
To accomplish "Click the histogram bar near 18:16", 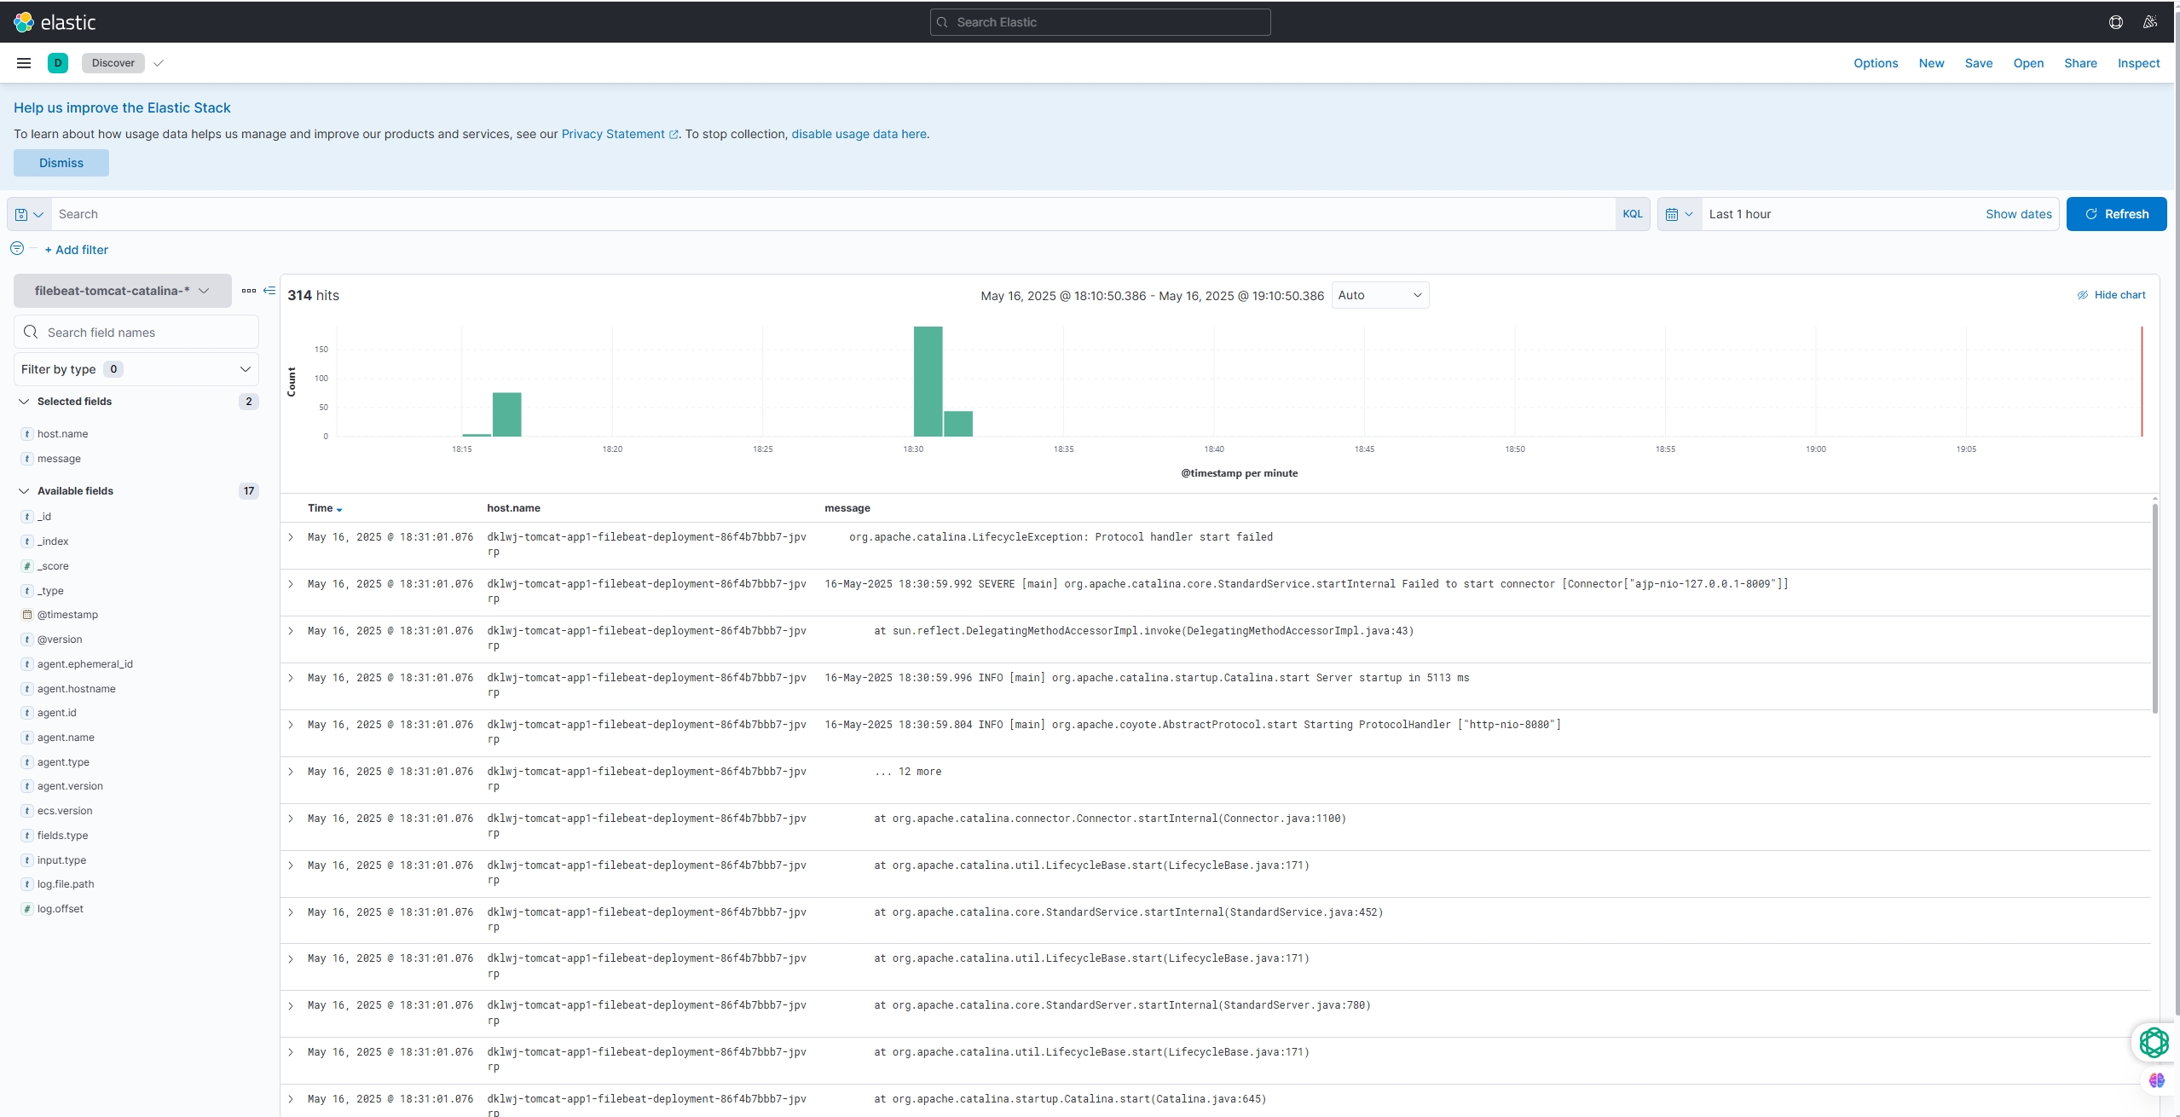I will [x=506, y=414].
